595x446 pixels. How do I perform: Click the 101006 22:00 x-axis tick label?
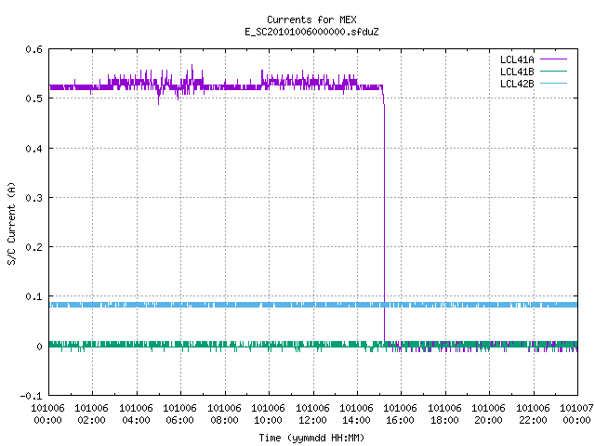coord(533,414)
